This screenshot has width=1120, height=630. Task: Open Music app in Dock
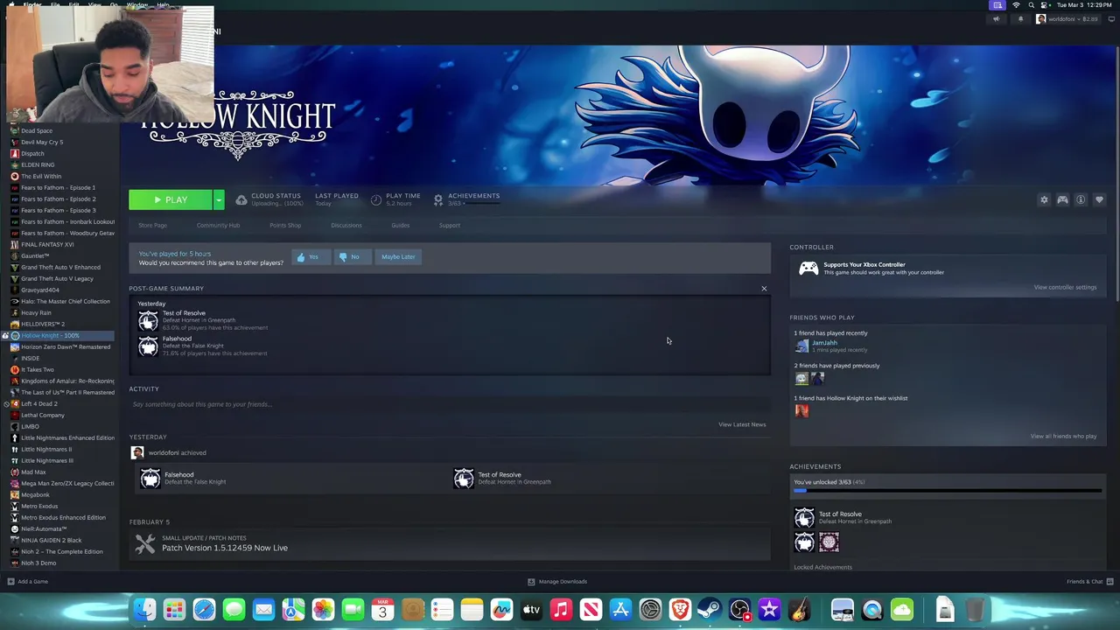tap(561, 610)
